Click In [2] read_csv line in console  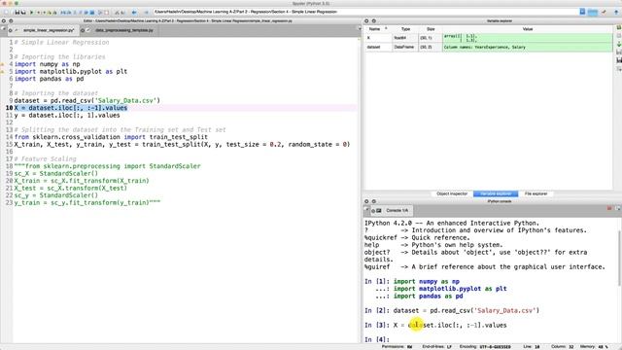pyautogui.click(x=452, y=311)
